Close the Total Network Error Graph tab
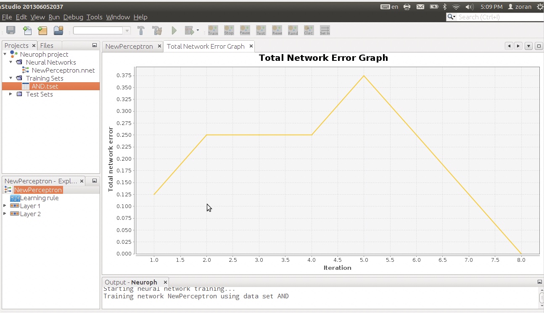The image size is (544, 313). click(251, 46)
